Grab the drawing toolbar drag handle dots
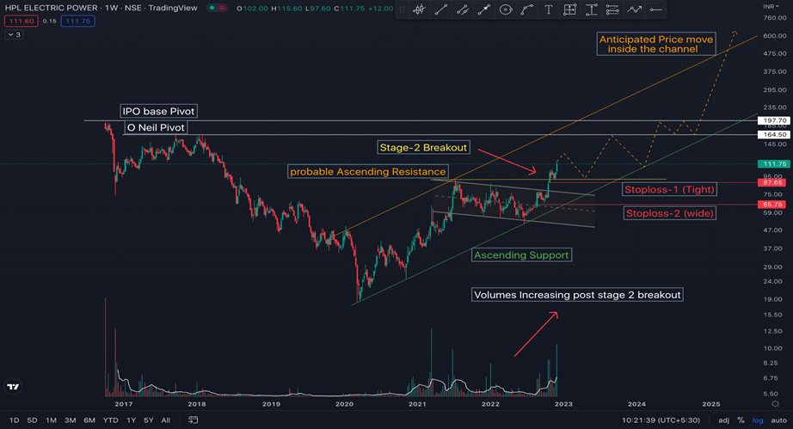This screenshot has height=429, width=793. pyautogui.click(x=402, y=9)
